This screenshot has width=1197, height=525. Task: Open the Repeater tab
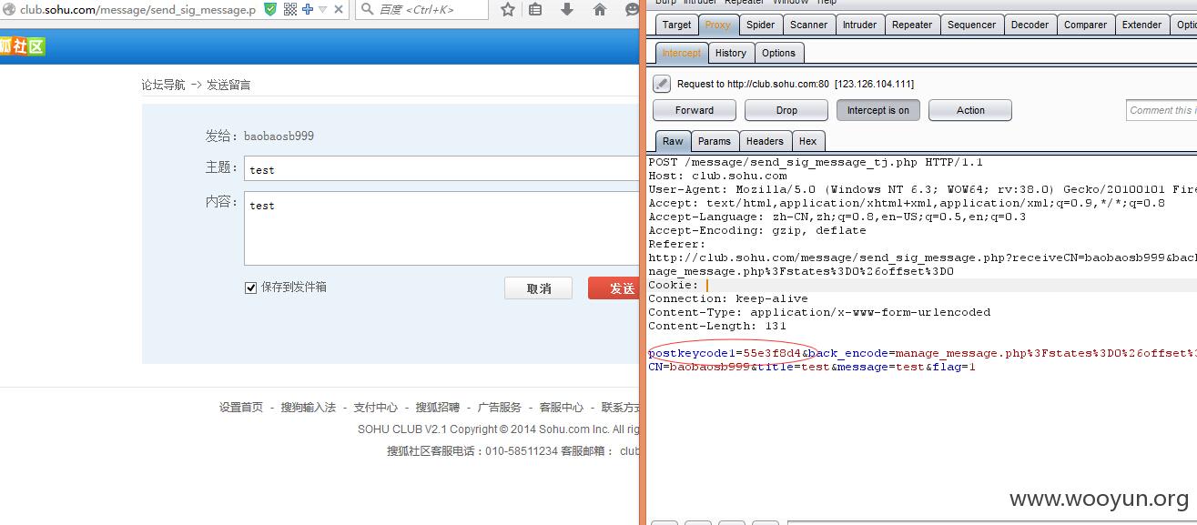point(912,25)
